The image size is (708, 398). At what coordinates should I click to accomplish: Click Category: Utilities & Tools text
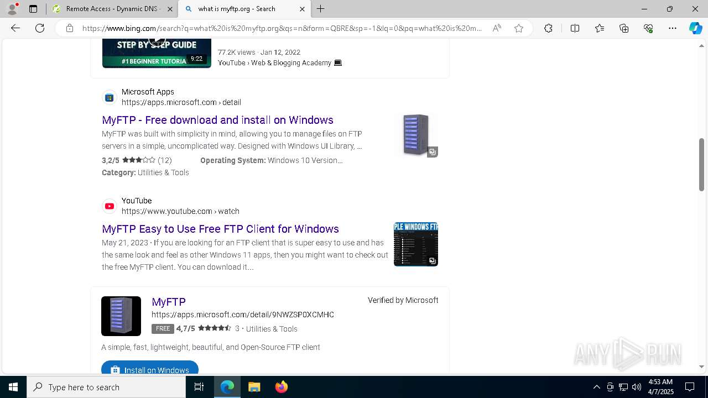(x=145, y=172)
